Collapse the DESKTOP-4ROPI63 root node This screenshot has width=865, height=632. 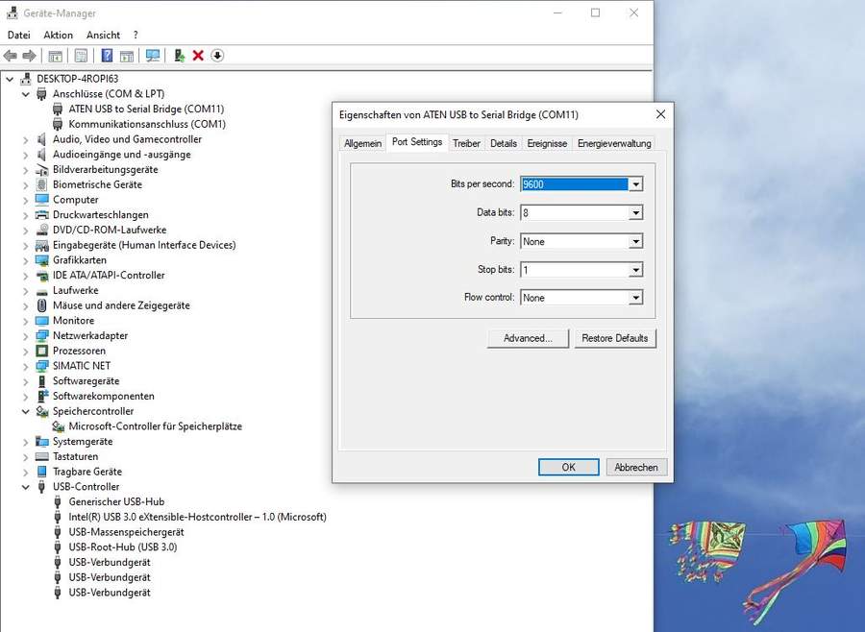coord(10,80)
